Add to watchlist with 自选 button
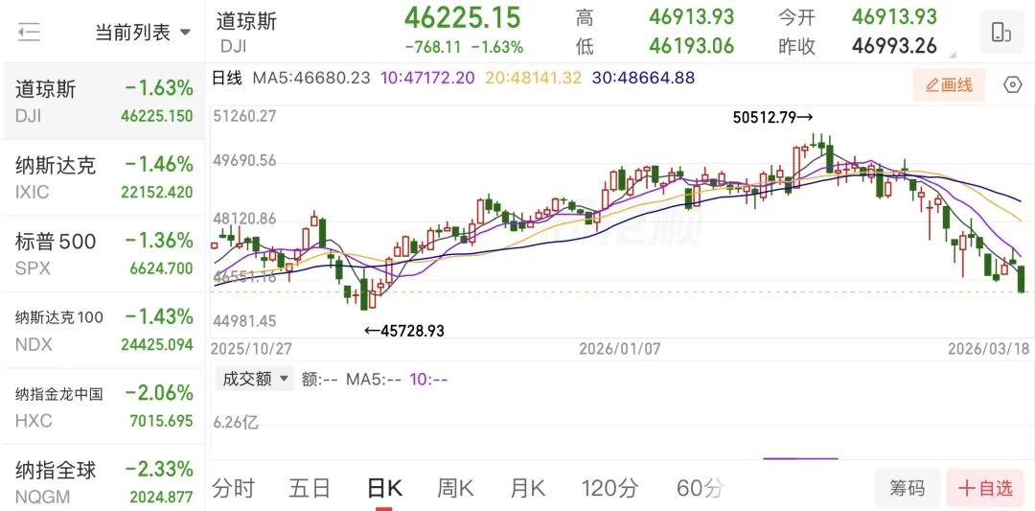The height and width of the screenshot is (511, 1035). click(x=985, y=488)
